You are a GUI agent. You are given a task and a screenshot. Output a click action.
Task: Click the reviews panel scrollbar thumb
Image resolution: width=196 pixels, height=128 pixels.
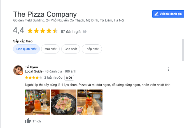183,50
